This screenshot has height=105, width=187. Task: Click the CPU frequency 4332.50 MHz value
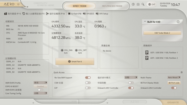coord(61,26)
